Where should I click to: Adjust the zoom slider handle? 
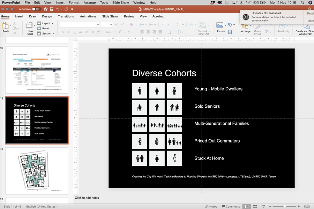[285, 207]
